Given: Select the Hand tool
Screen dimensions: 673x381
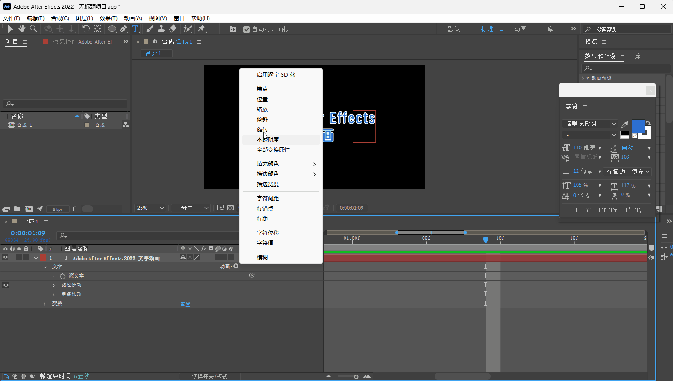Looking at the screenshot, I should pos(22,29).
